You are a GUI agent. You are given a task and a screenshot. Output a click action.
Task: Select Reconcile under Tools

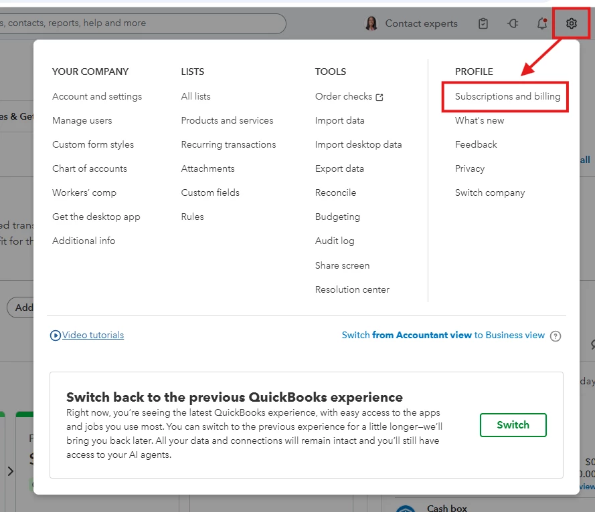[x=335, y=193]
